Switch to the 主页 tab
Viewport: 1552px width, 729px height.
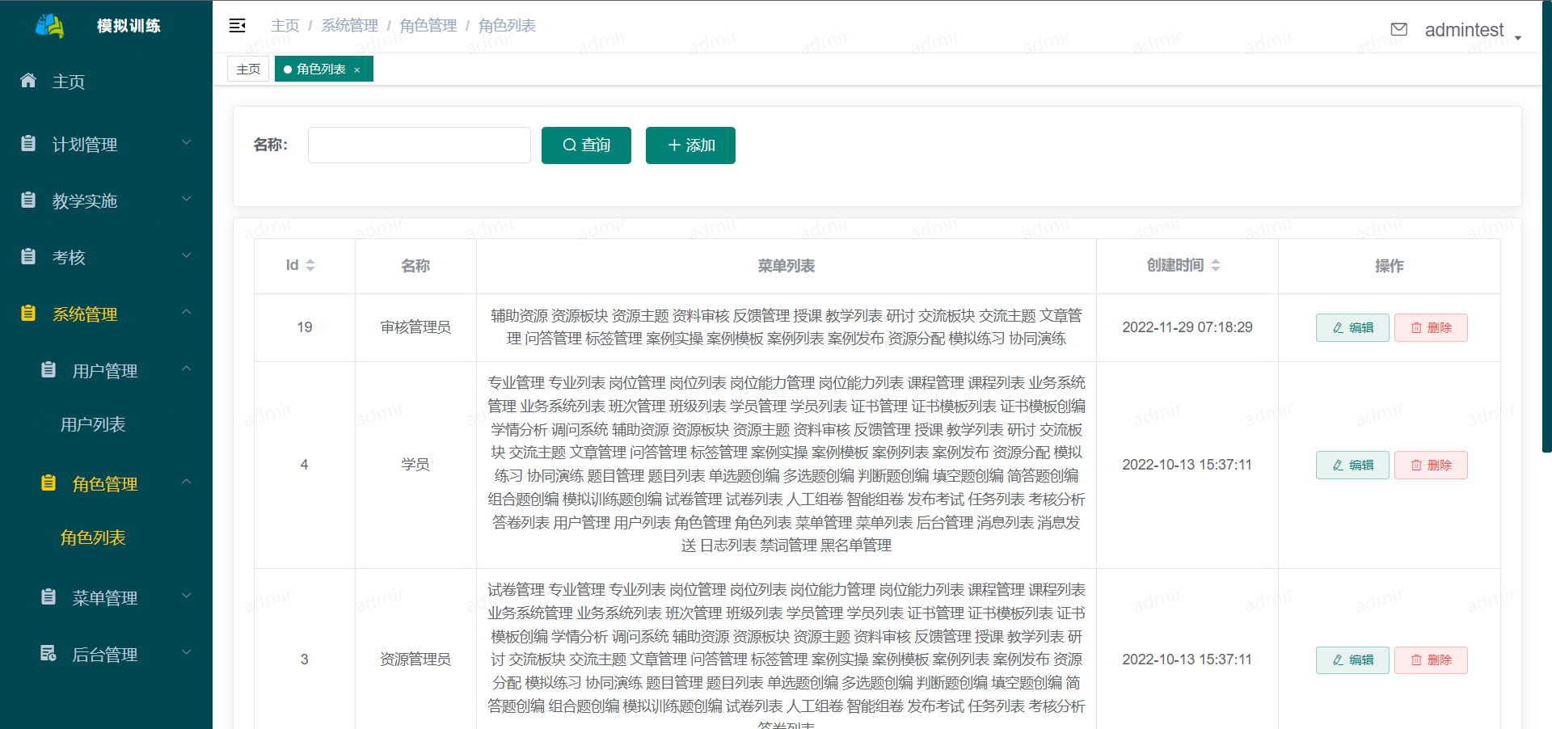[x=248, y=69]
